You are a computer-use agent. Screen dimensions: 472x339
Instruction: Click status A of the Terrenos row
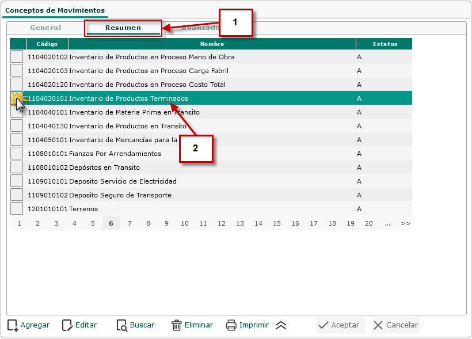[x=359, y=209]
